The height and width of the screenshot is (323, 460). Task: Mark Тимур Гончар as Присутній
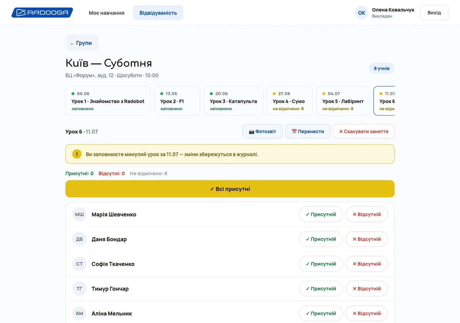pos(321,289)
